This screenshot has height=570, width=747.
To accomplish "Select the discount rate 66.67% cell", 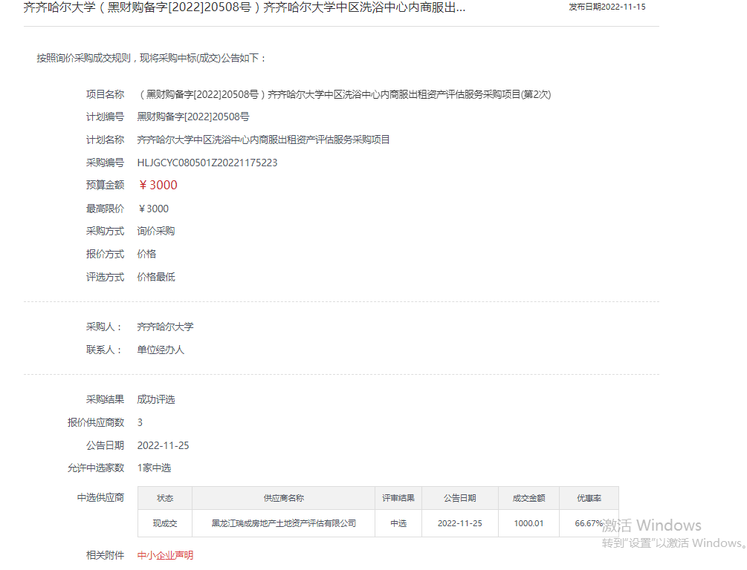I will (x=587, y=523).
